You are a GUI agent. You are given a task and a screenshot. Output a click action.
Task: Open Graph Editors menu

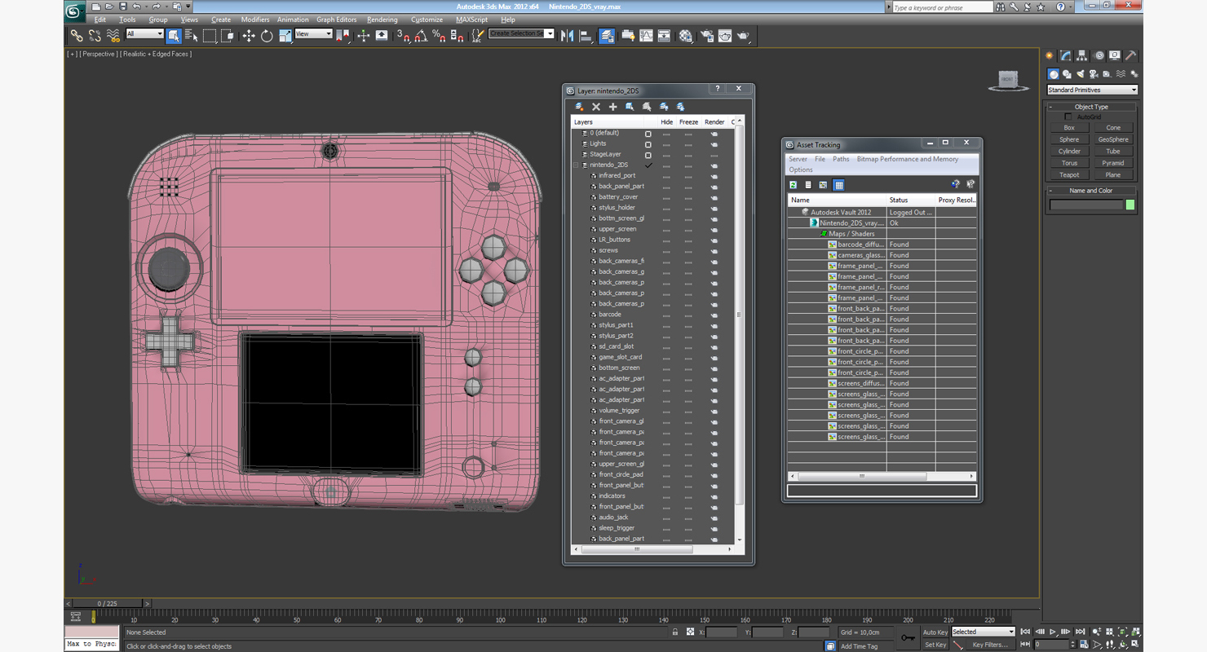click(x=336, y=20)
